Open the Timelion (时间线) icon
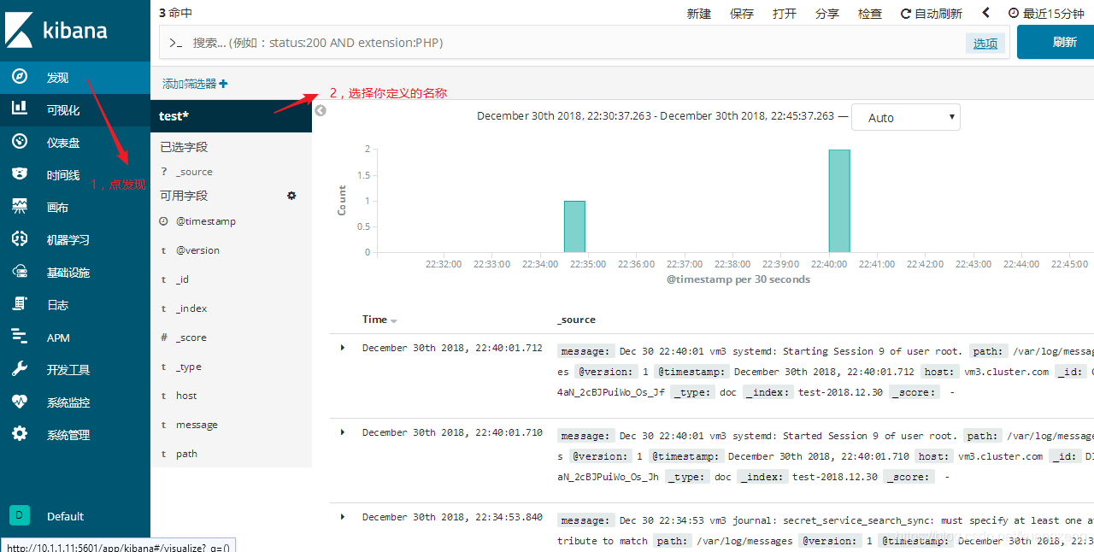The image size is (1094, 552). pos(20,174)
